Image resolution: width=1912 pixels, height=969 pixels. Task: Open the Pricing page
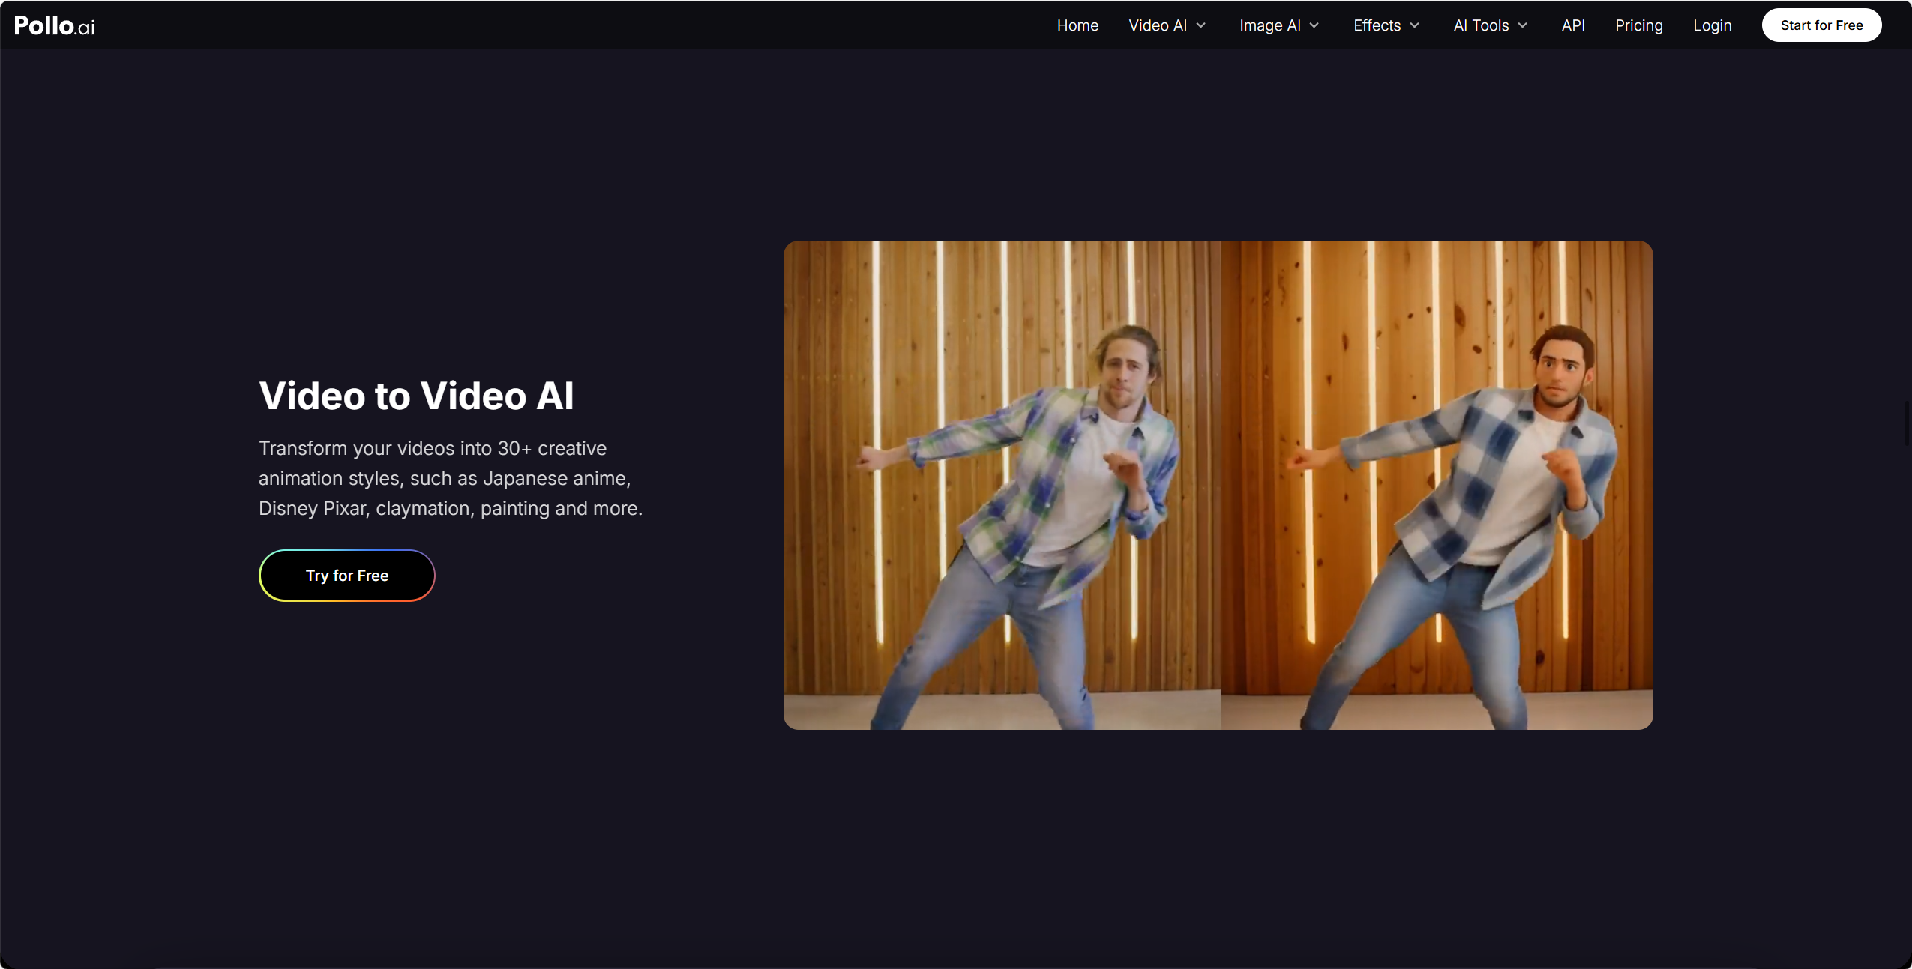tap(1639, 25)
